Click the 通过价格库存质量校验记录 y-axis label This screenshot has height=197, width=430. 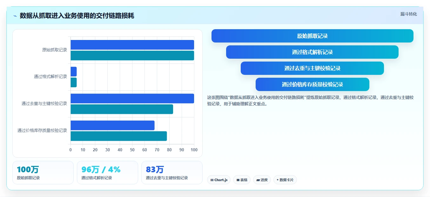pyautogui.click(x=42, y=130)
